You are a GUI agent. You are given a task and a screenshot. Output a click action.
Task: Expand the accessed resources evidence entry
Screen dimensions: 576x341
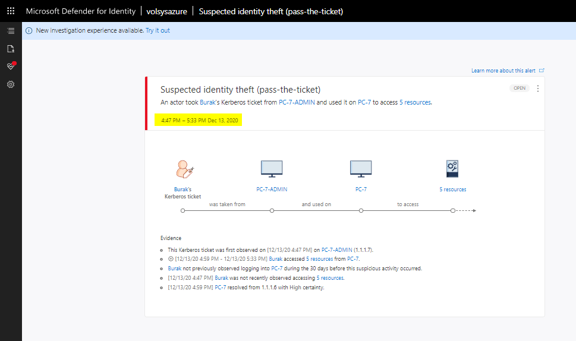coord(171,259)
